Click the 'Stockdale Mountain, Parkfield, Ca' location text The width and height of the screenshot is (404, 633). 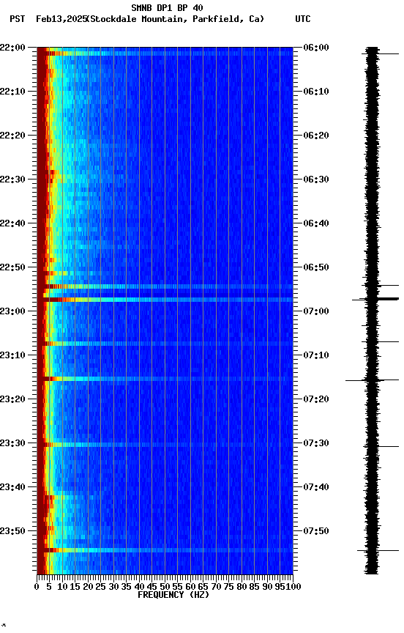[x=176, y=19]
